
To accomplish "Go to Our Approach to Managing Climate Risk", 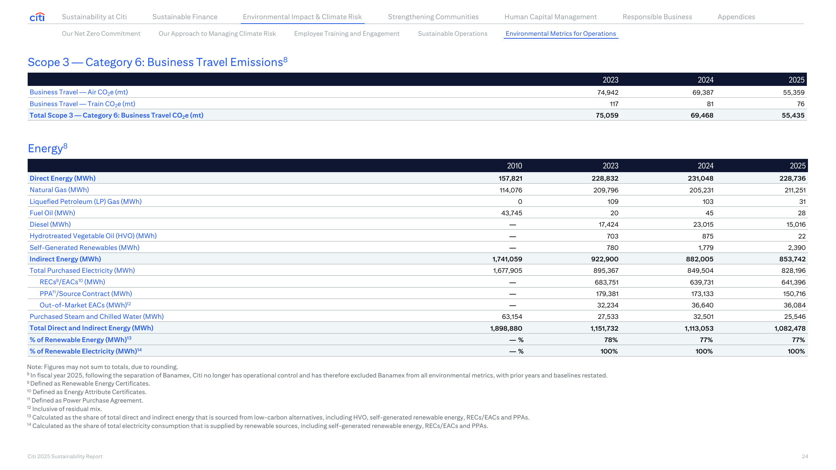I will click(x=217, y=34).
